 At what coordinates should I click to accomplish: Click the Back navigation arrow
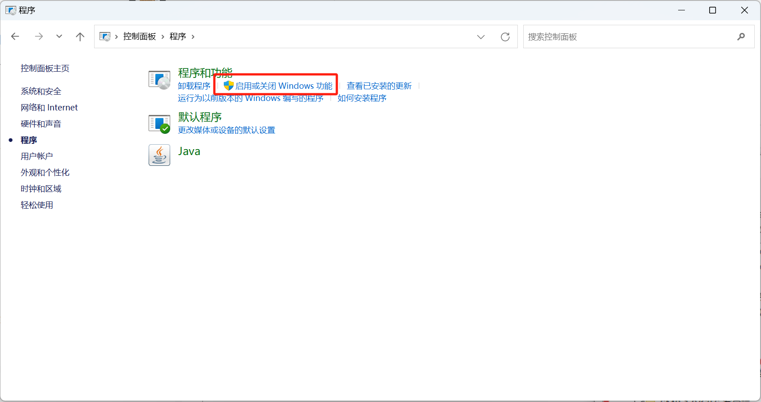15,37
